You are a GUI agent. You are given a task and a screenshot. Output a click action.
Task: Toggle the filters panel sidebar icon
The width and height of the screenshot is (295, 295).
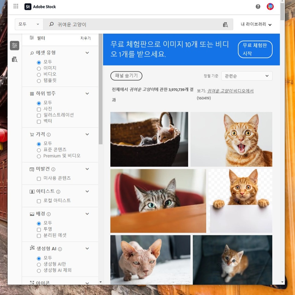(14, 46)
